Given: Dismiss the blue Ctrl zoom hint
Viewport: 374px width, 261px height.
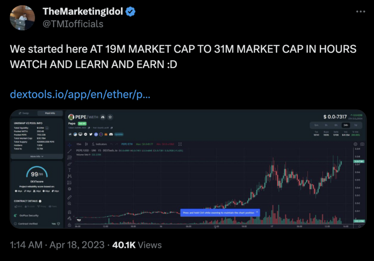Looking at the screenshot, I should pyautogui.click(x=257, y=212).
